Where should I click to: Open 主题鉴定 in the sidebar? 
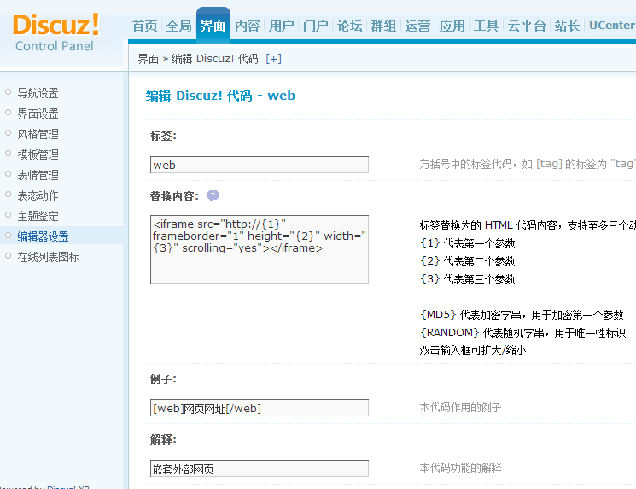pyautogui.click(x=38, y=216)
